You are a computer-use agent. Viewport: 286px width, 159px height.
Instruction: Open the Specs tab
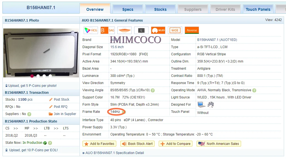coord(128,9)
